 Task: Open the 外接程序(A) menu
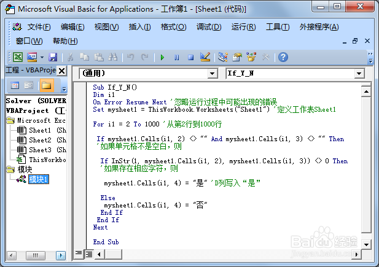coord(319,27)
